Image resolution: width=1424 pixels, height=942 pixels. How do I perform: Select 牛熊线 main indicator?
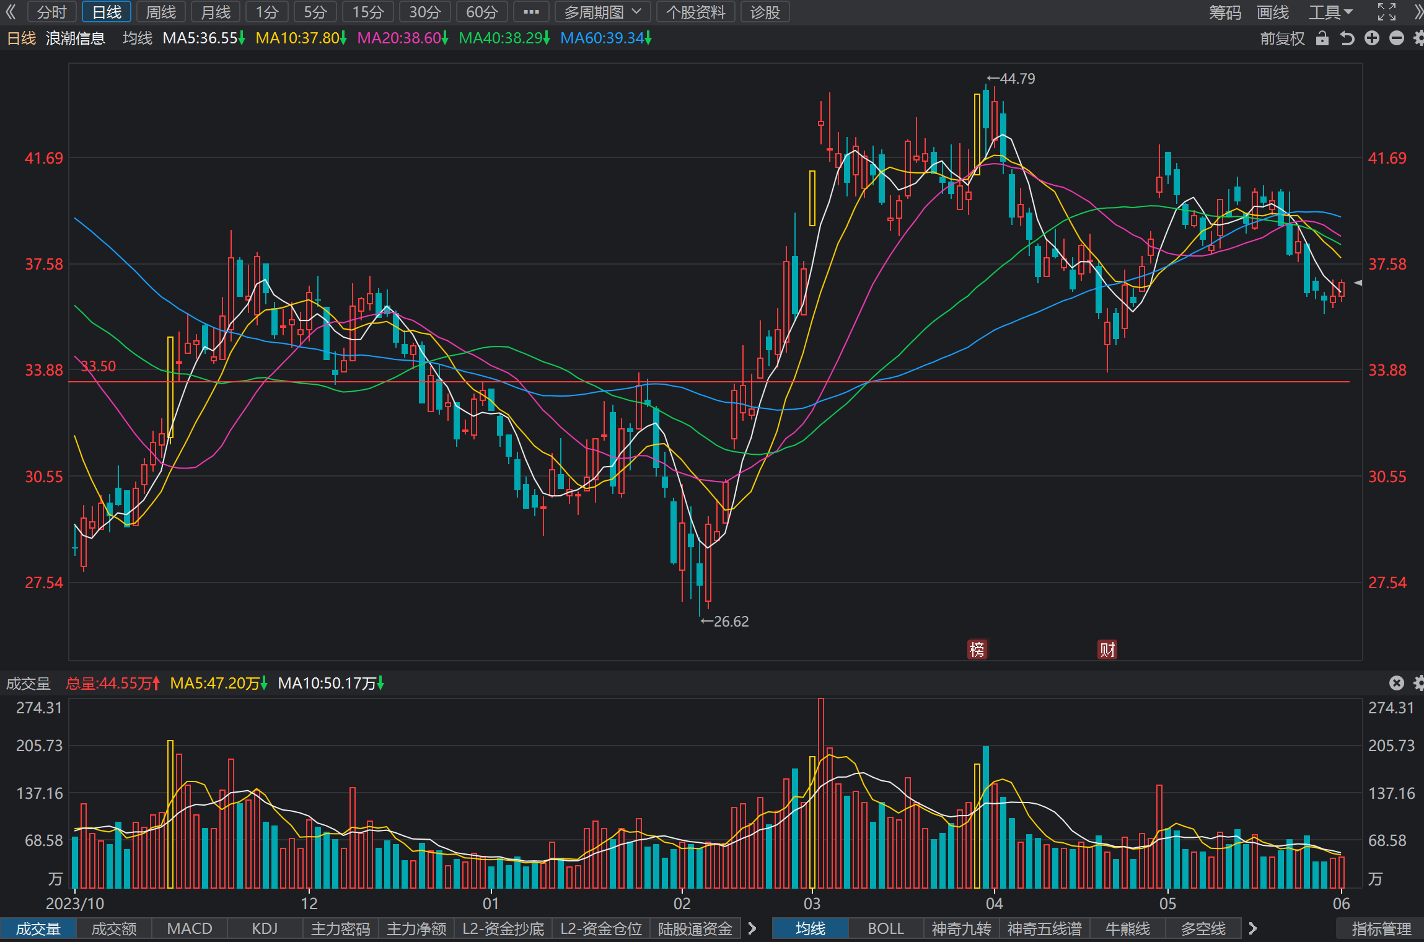1128,929
